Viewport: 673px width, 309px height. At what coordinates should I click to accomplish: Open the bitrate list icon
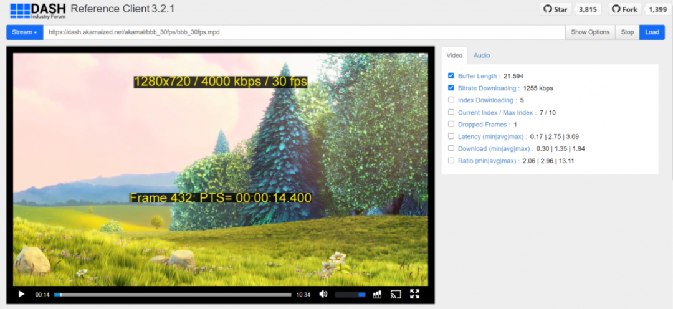click(x=377, y=294)
